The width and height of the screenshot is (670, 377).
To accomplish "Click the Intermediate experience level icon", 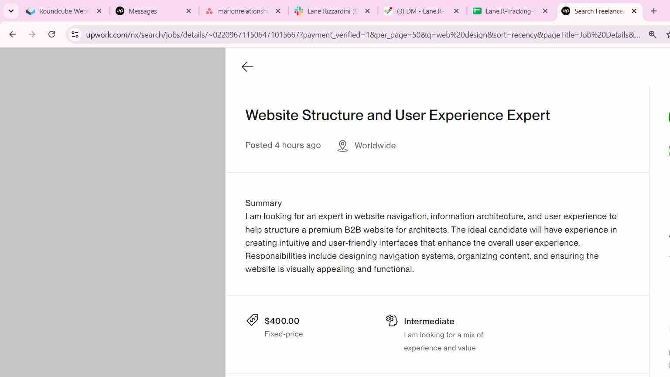I will coord(392,320).
